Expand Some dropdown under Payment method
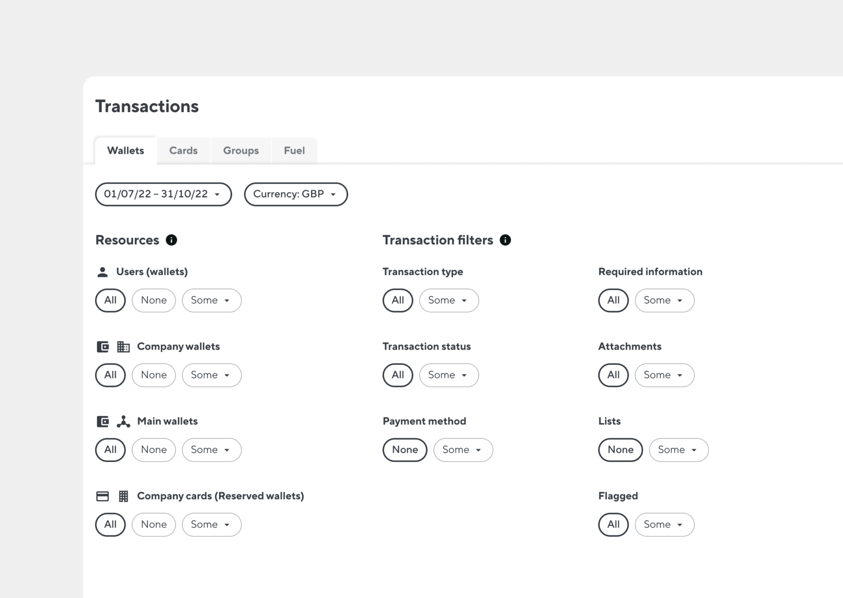843x598 pixels. pyautogui.click(x=463, y=450)
